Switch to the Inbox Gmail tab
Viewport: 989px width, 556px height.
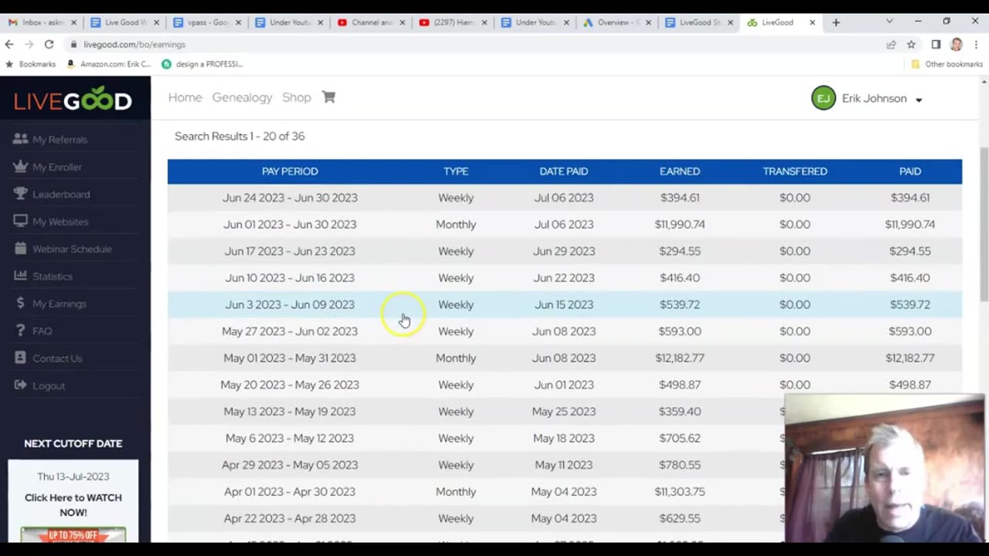point(42,22)
